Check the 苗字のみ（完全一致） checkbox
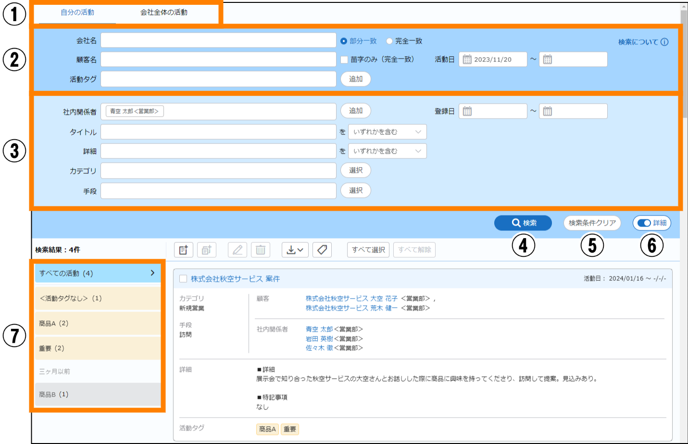 [x=344, y=60]
